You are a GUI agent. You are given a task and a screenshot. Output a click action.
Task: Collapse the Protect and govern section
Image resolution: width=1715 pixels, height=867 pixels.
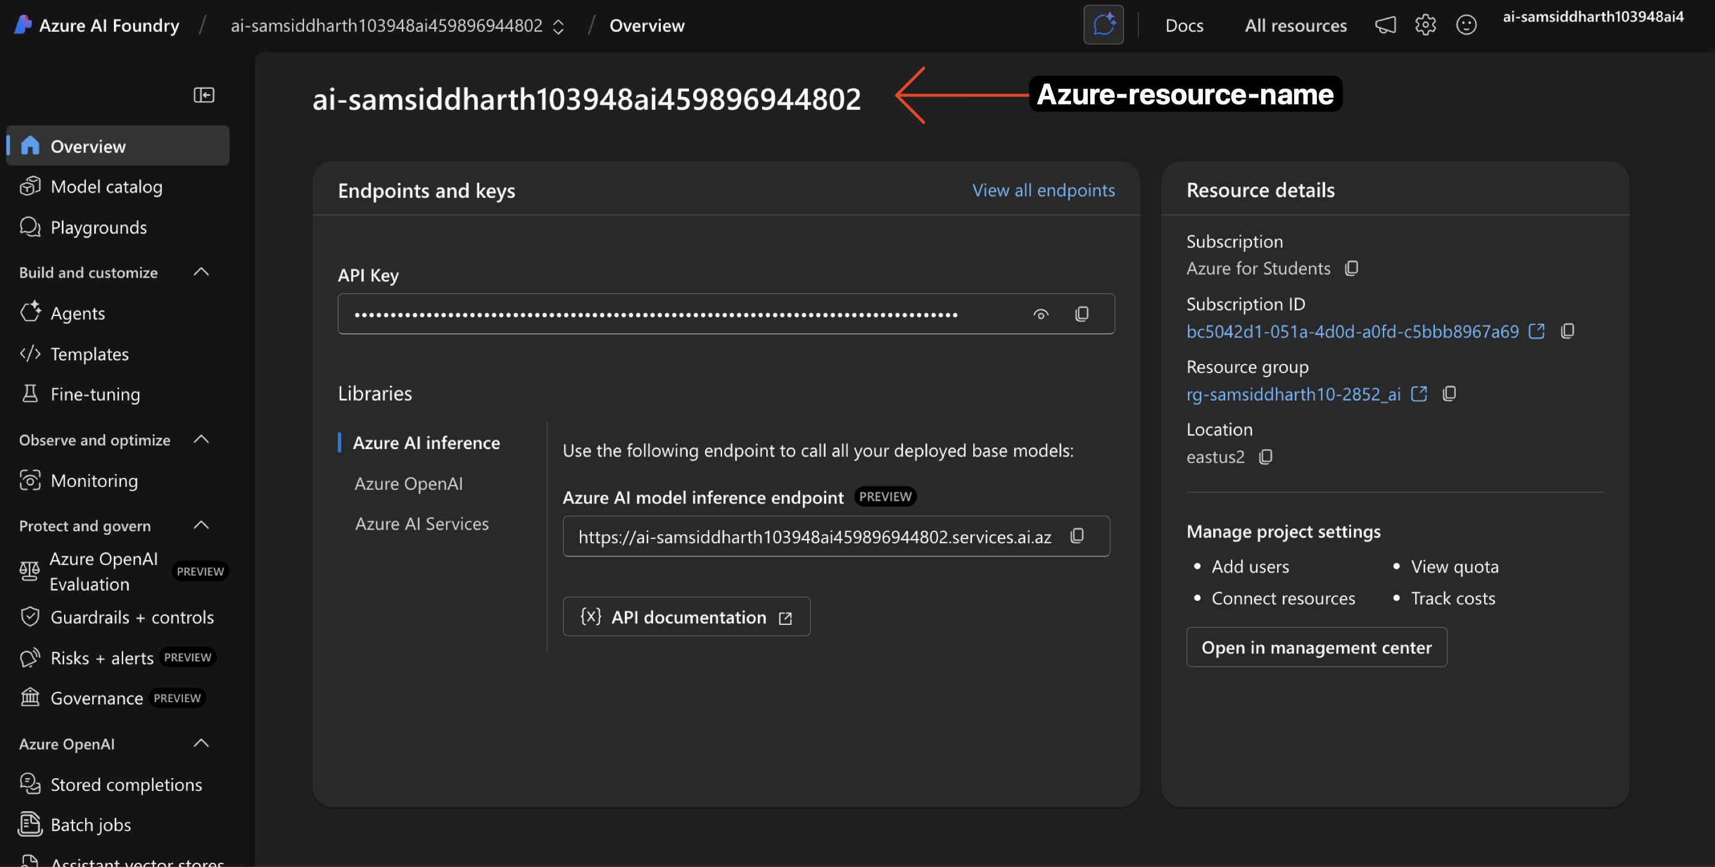[x=201, y=525]
